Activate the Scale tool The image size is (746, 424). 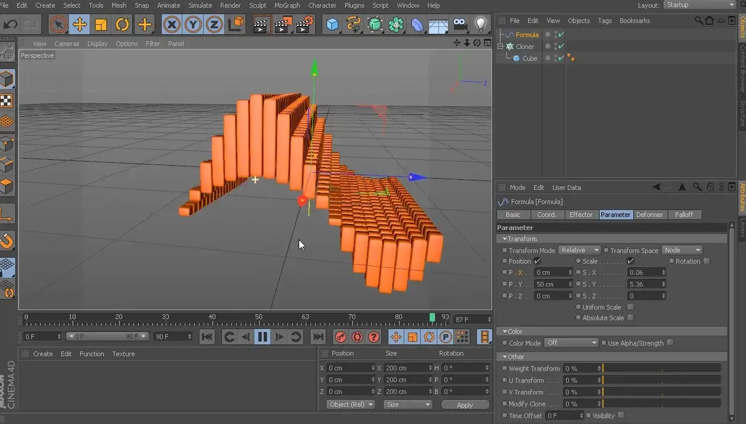pyautogui.click(x=101, y=24)
